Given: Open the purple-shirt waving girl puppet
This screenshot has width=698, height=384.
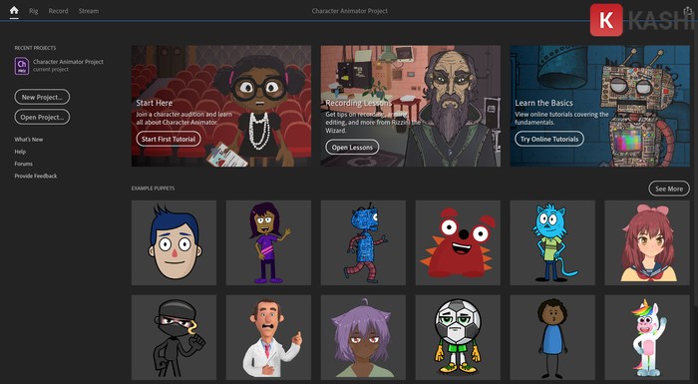Looking at the screenshot, I should tap(268, 242).
